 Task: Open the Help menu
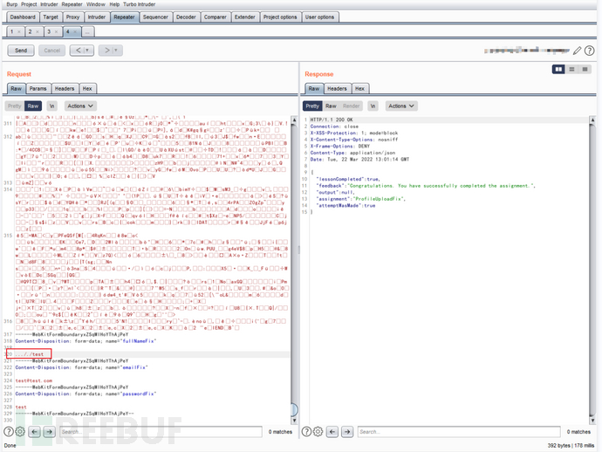(114, 4)
